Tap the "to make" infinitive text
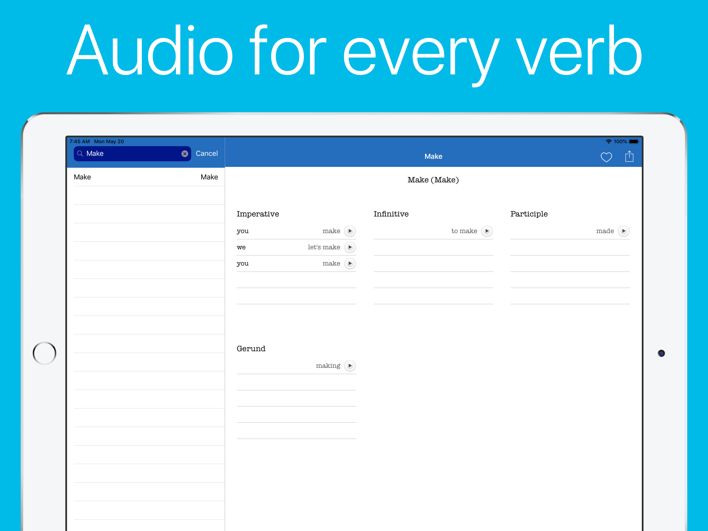Viewport: 708px width, 531px height. (x=464, y=231)
